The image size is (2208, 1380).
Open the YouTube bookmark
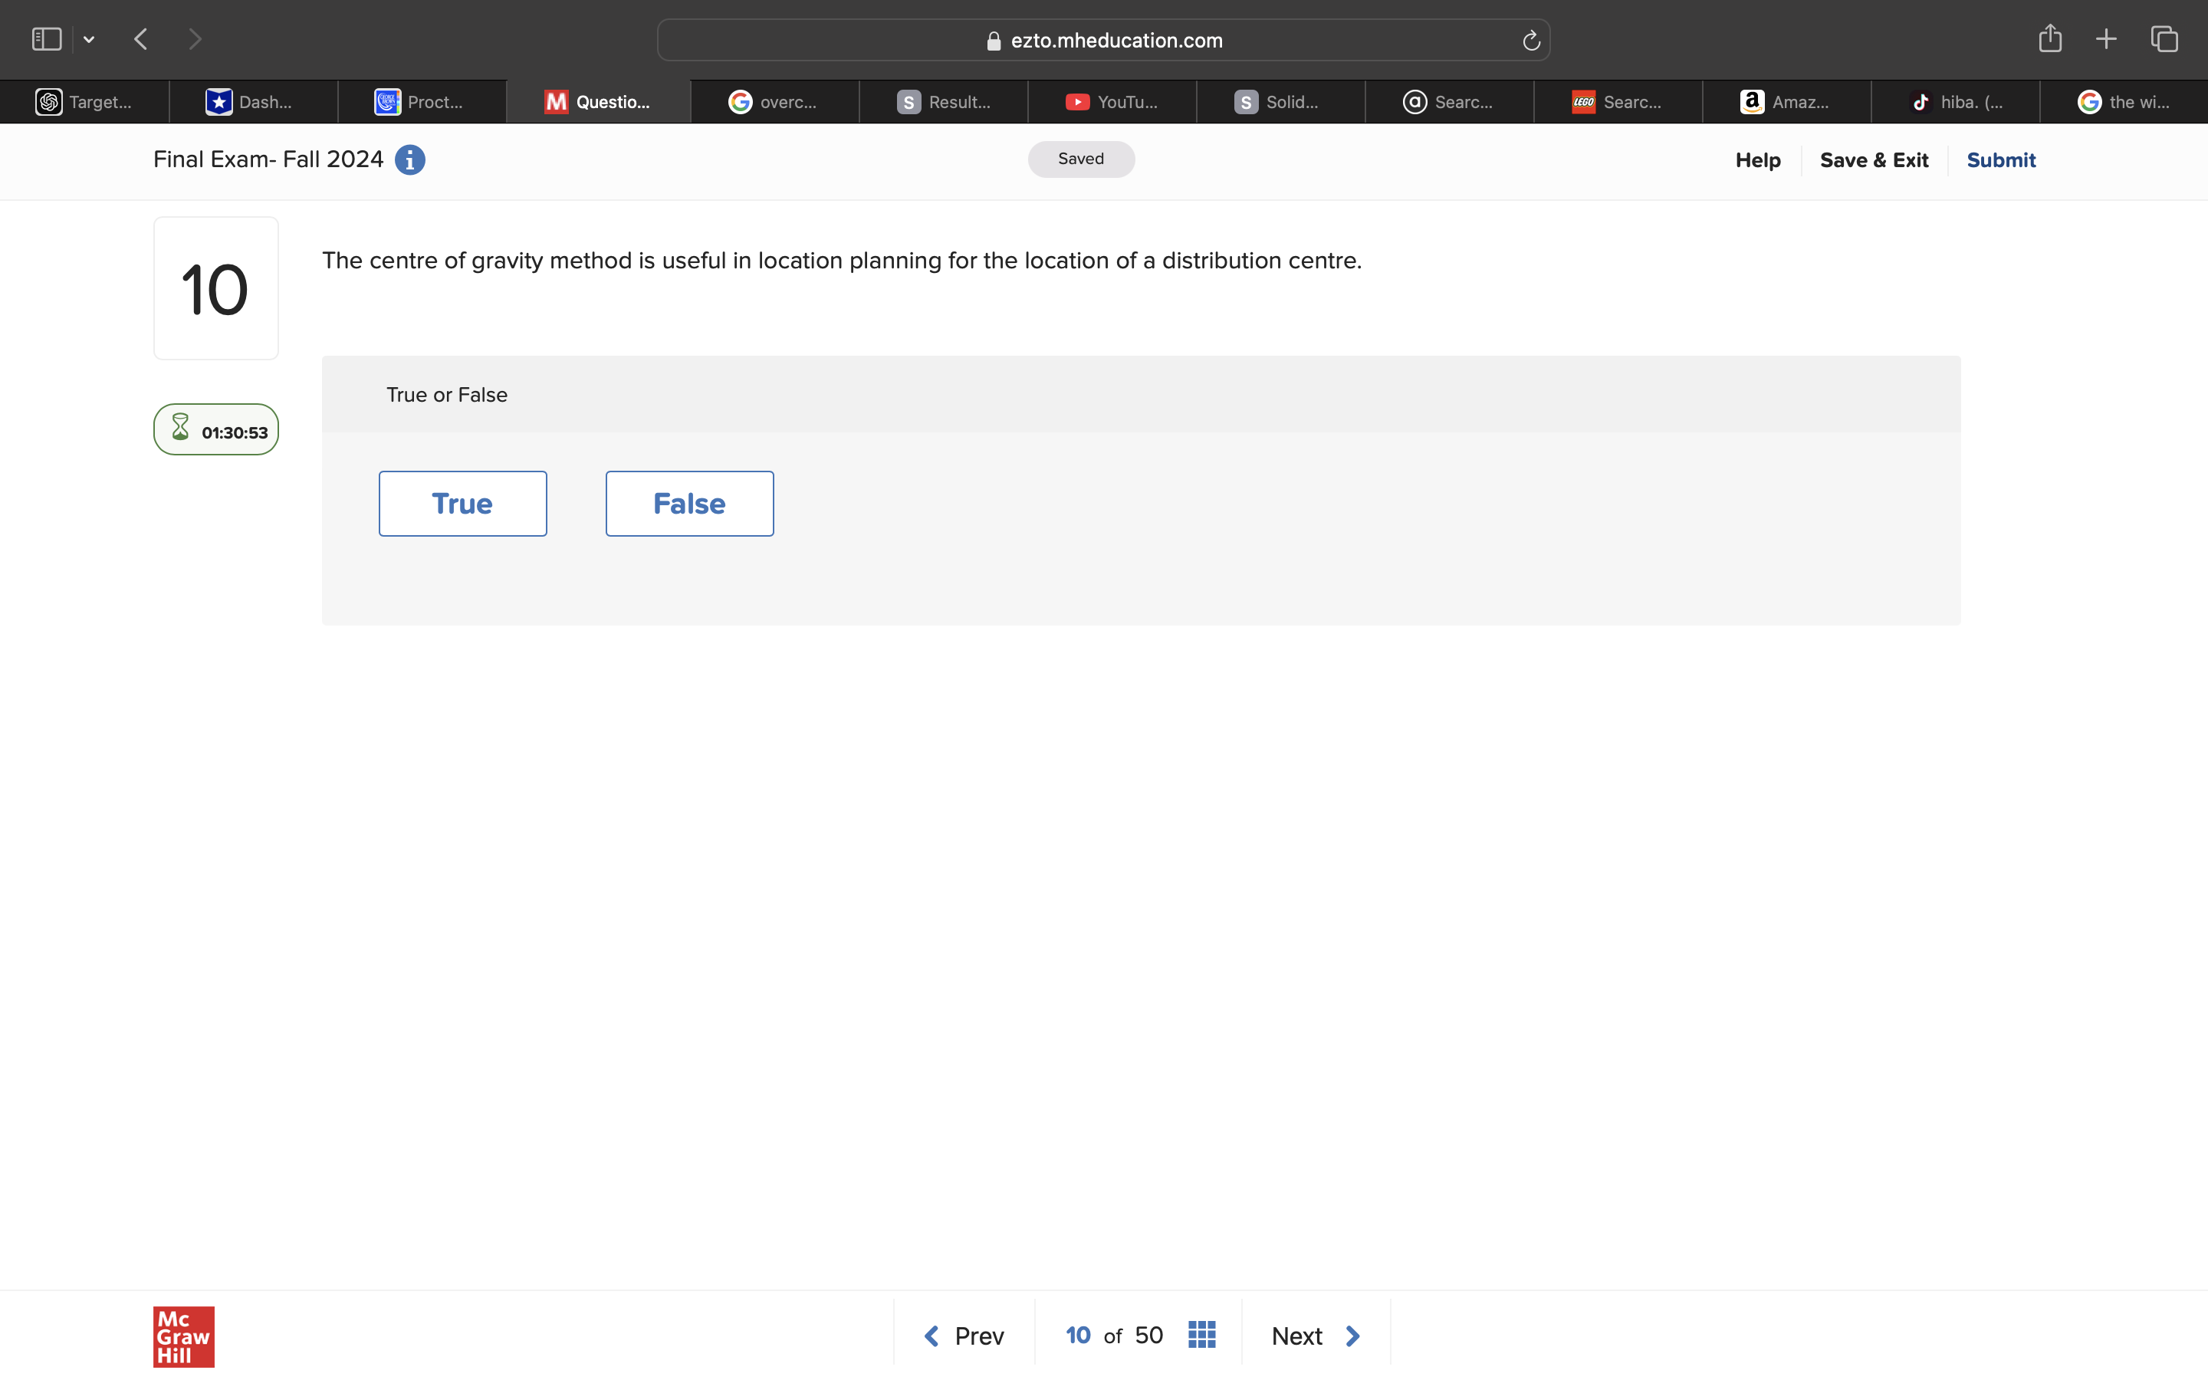tap(1112, 101)
